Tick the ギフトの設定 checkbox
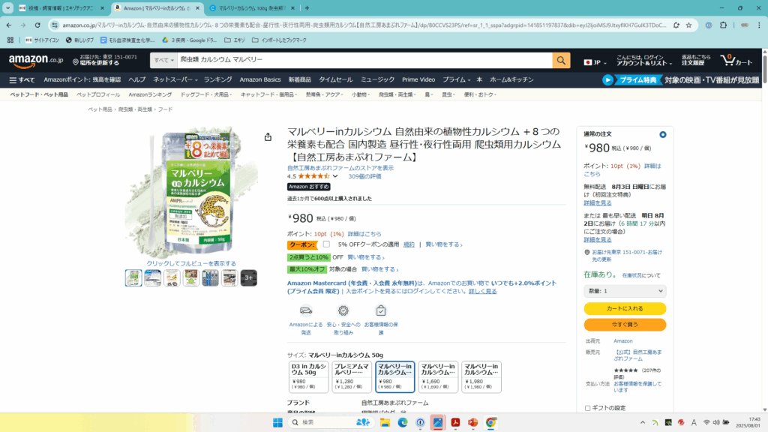Image resolution: width=768 pixels, height=432 pixels. [x=587, y=408]
